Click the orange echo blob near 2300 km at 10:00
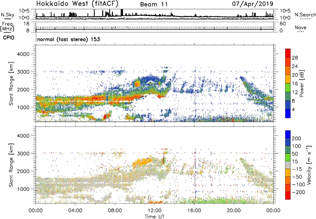Viewport: 316px width, 219px height. point(137,83)
